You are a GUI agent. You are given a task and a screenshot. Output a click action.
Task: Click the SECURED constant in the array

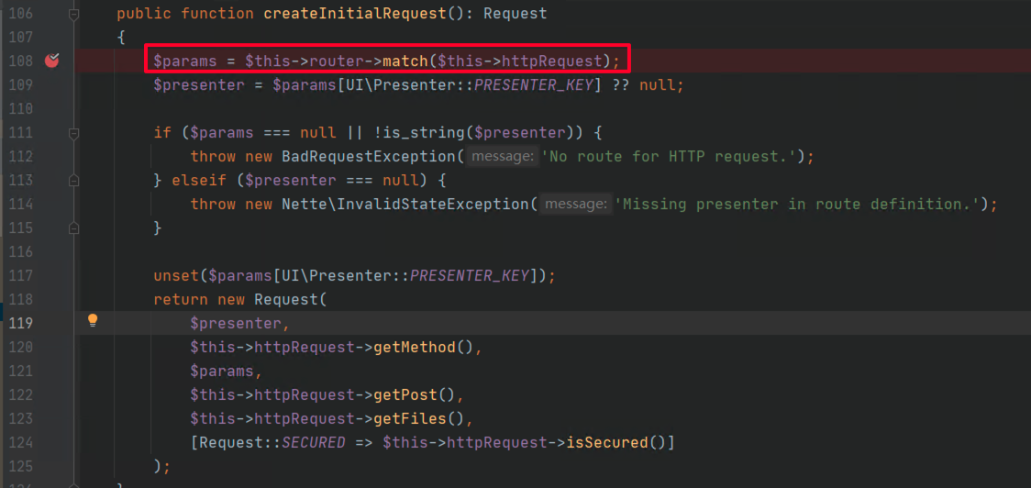pyautogui.click(x=313, y=442)
